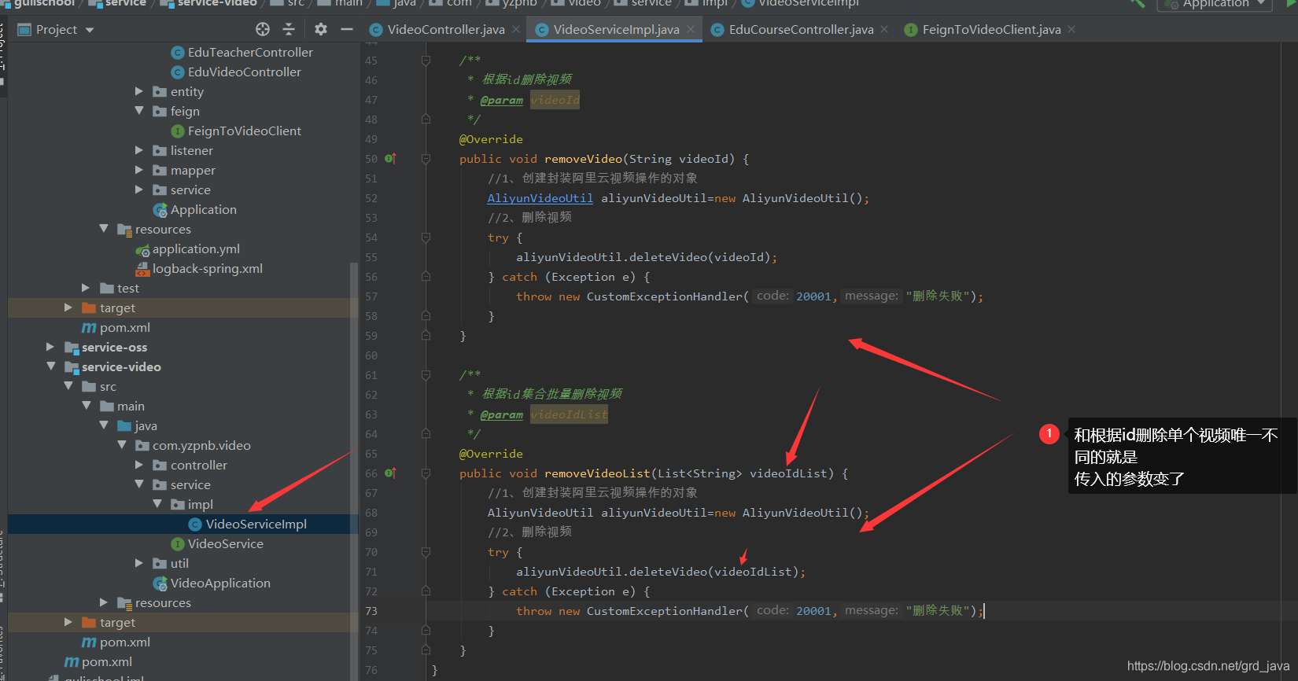Collapse the src folder in service-video
The width and height of the screenshot is (1298, 681).
click(x=68, y=386)
